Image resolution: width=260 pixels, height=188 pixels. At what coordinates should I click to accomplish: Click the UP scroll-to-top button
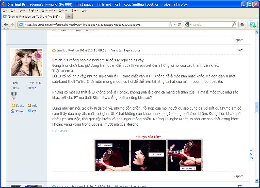click(x=251, y=155)
